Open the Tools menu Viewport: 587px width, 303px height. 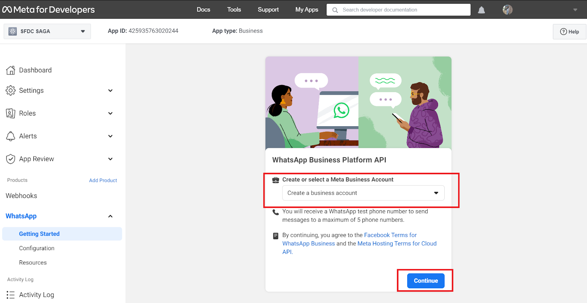[x=234, y=10]
